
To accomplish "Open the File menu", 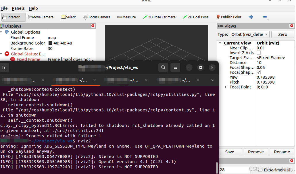I will point(4,8).
